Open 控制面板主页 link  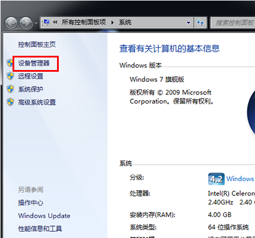click(37, 44)
